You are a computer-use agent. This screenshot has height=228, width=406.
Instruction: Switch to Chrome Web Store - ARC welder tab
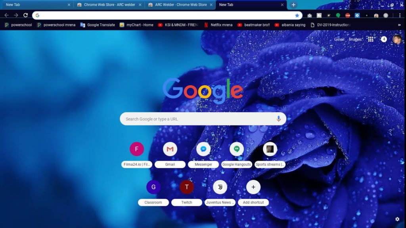pos(109,5)
